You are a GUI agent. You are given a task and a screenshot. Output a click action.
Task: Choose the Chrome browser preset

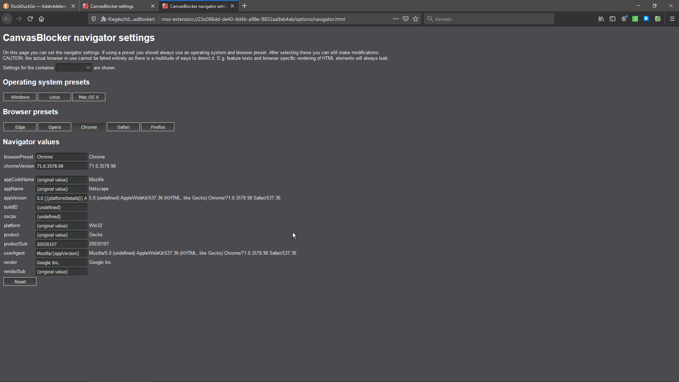89,127
